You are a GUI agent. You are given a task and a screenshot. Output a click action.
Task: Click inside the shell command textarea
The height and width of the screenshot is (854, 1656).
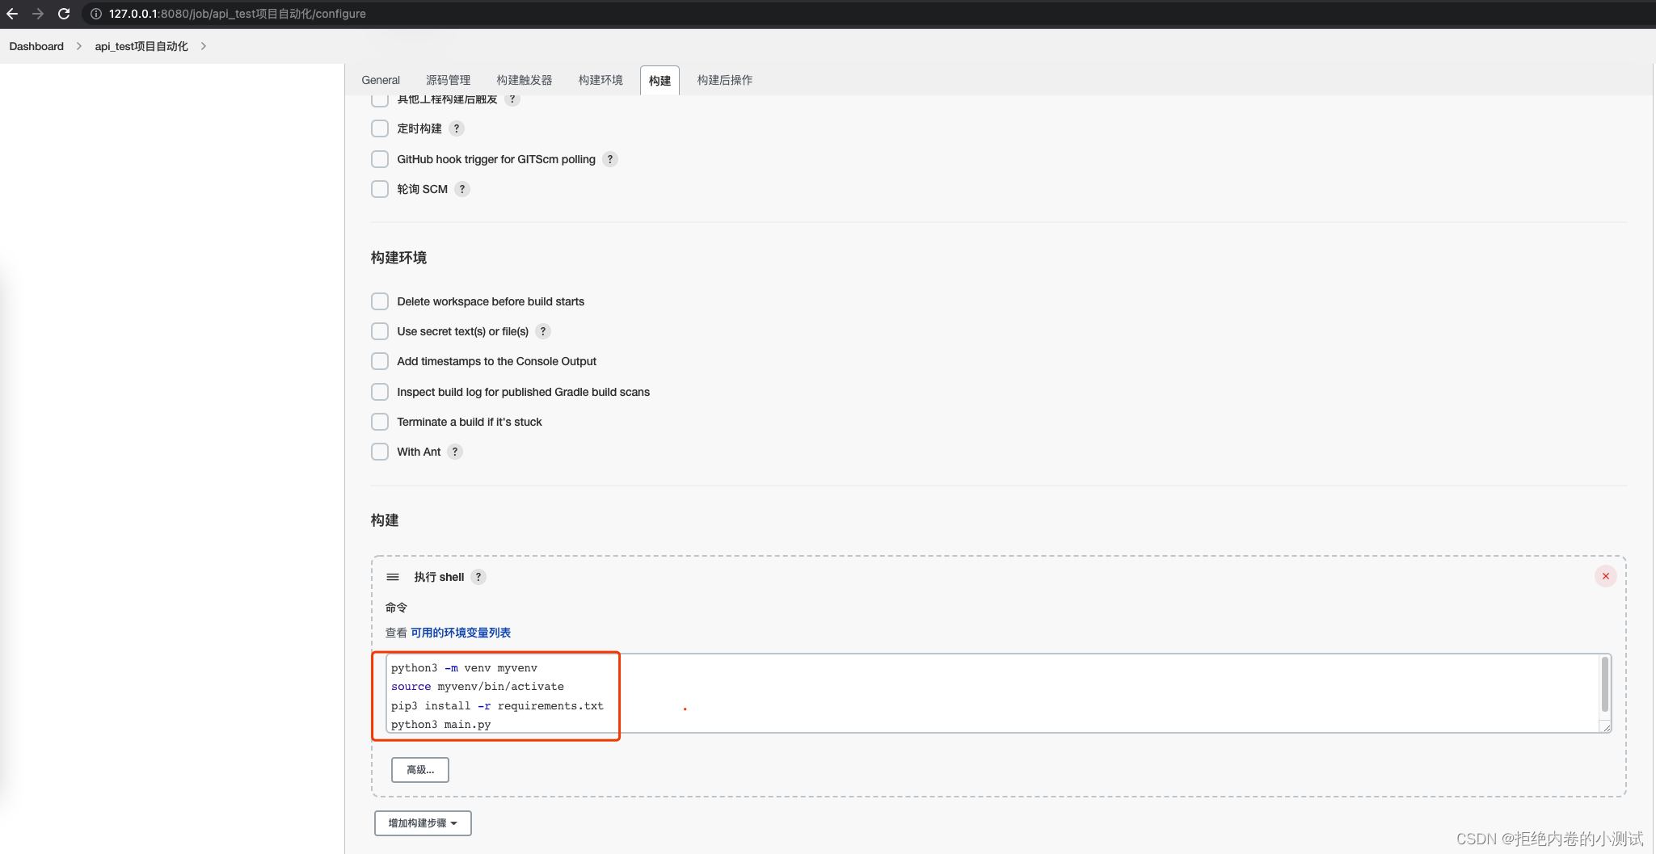point(998,694)
